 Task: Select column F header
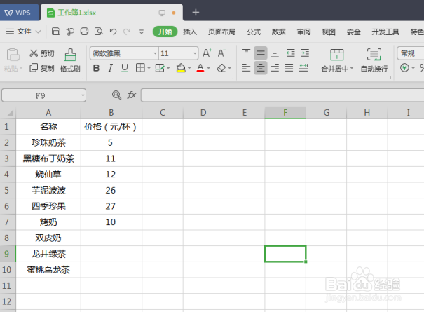(x=285, y=113)
